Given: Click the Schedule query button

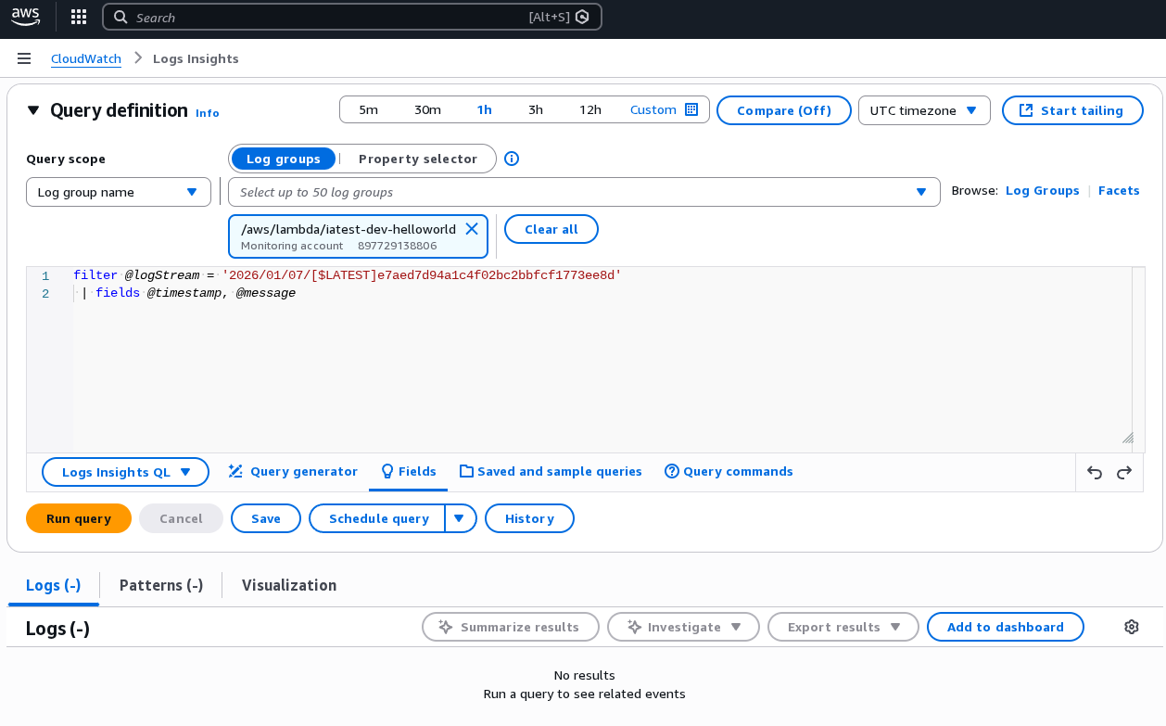Looking at the screenshot, I should click(x=378, y=518).
